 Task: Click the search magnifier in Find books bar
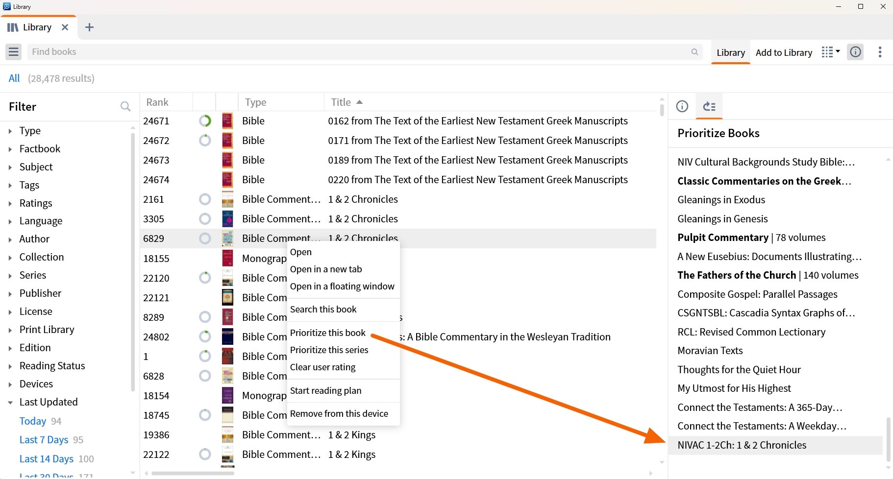tap(695, 52)
